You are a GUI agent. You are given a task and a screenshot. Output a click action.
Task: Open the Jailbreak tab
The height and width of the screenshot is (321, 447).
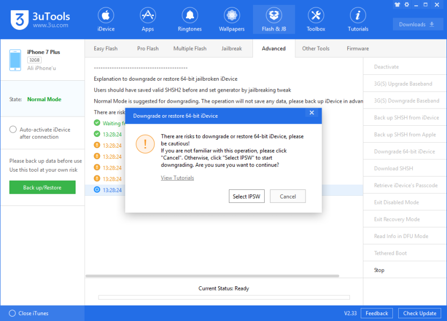pyautogui.click(x=232, y=49)
